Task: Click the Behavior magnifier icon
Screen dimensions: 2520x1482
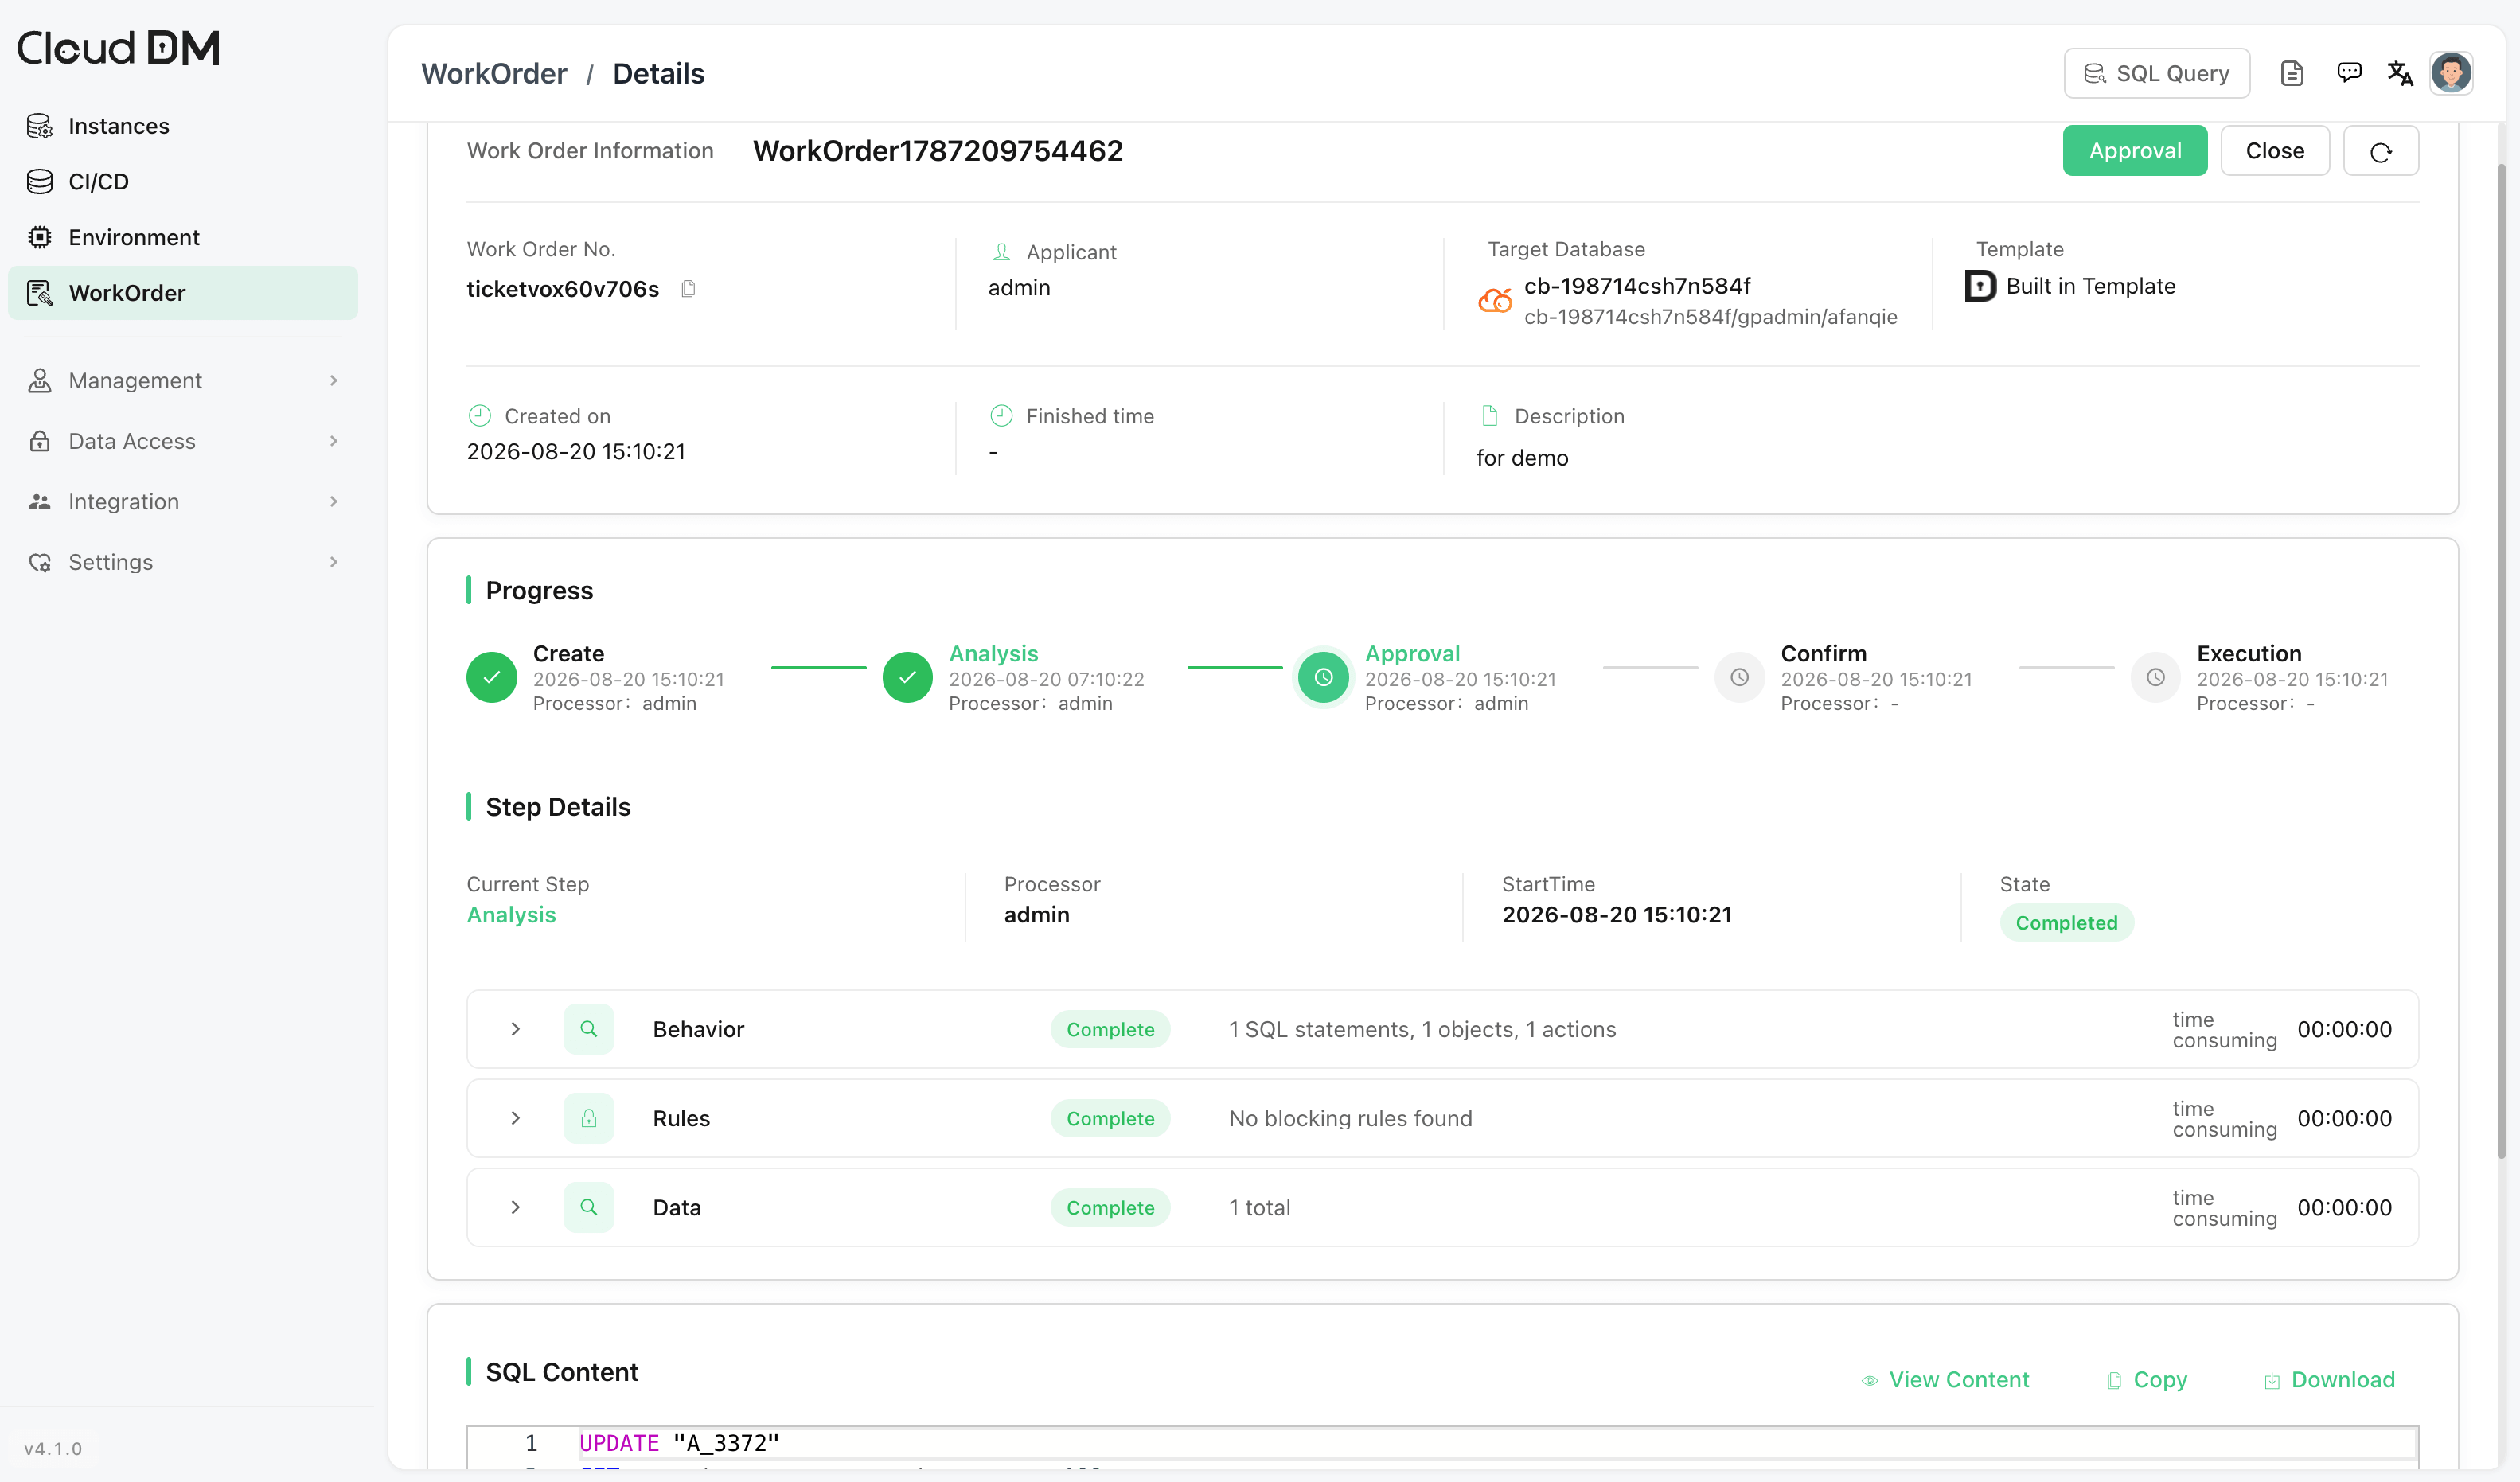Action: click(589, 1029)
